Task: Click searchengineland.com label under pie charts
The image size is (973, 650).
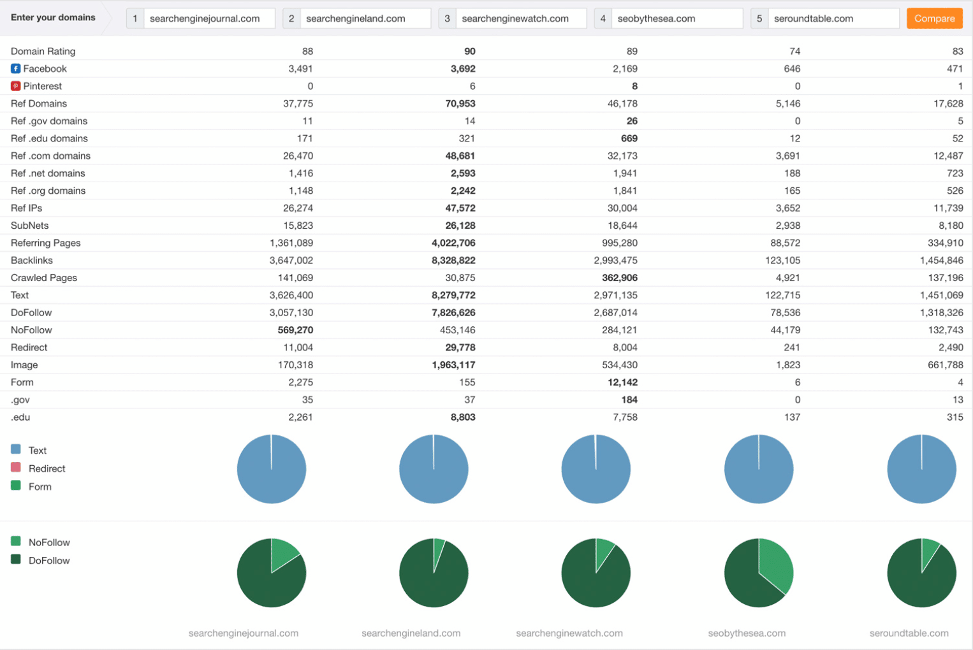Action: 411,633
